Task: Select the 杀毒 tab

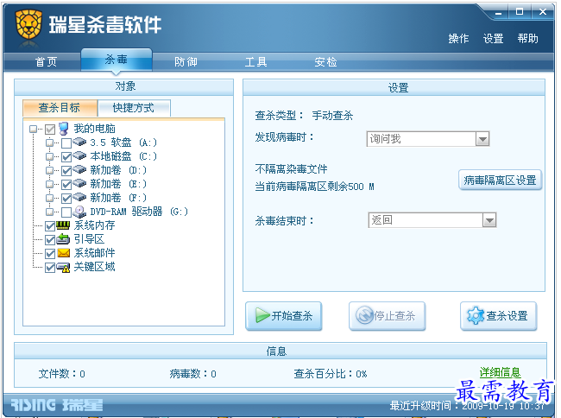Action: (x=117, y=60)
